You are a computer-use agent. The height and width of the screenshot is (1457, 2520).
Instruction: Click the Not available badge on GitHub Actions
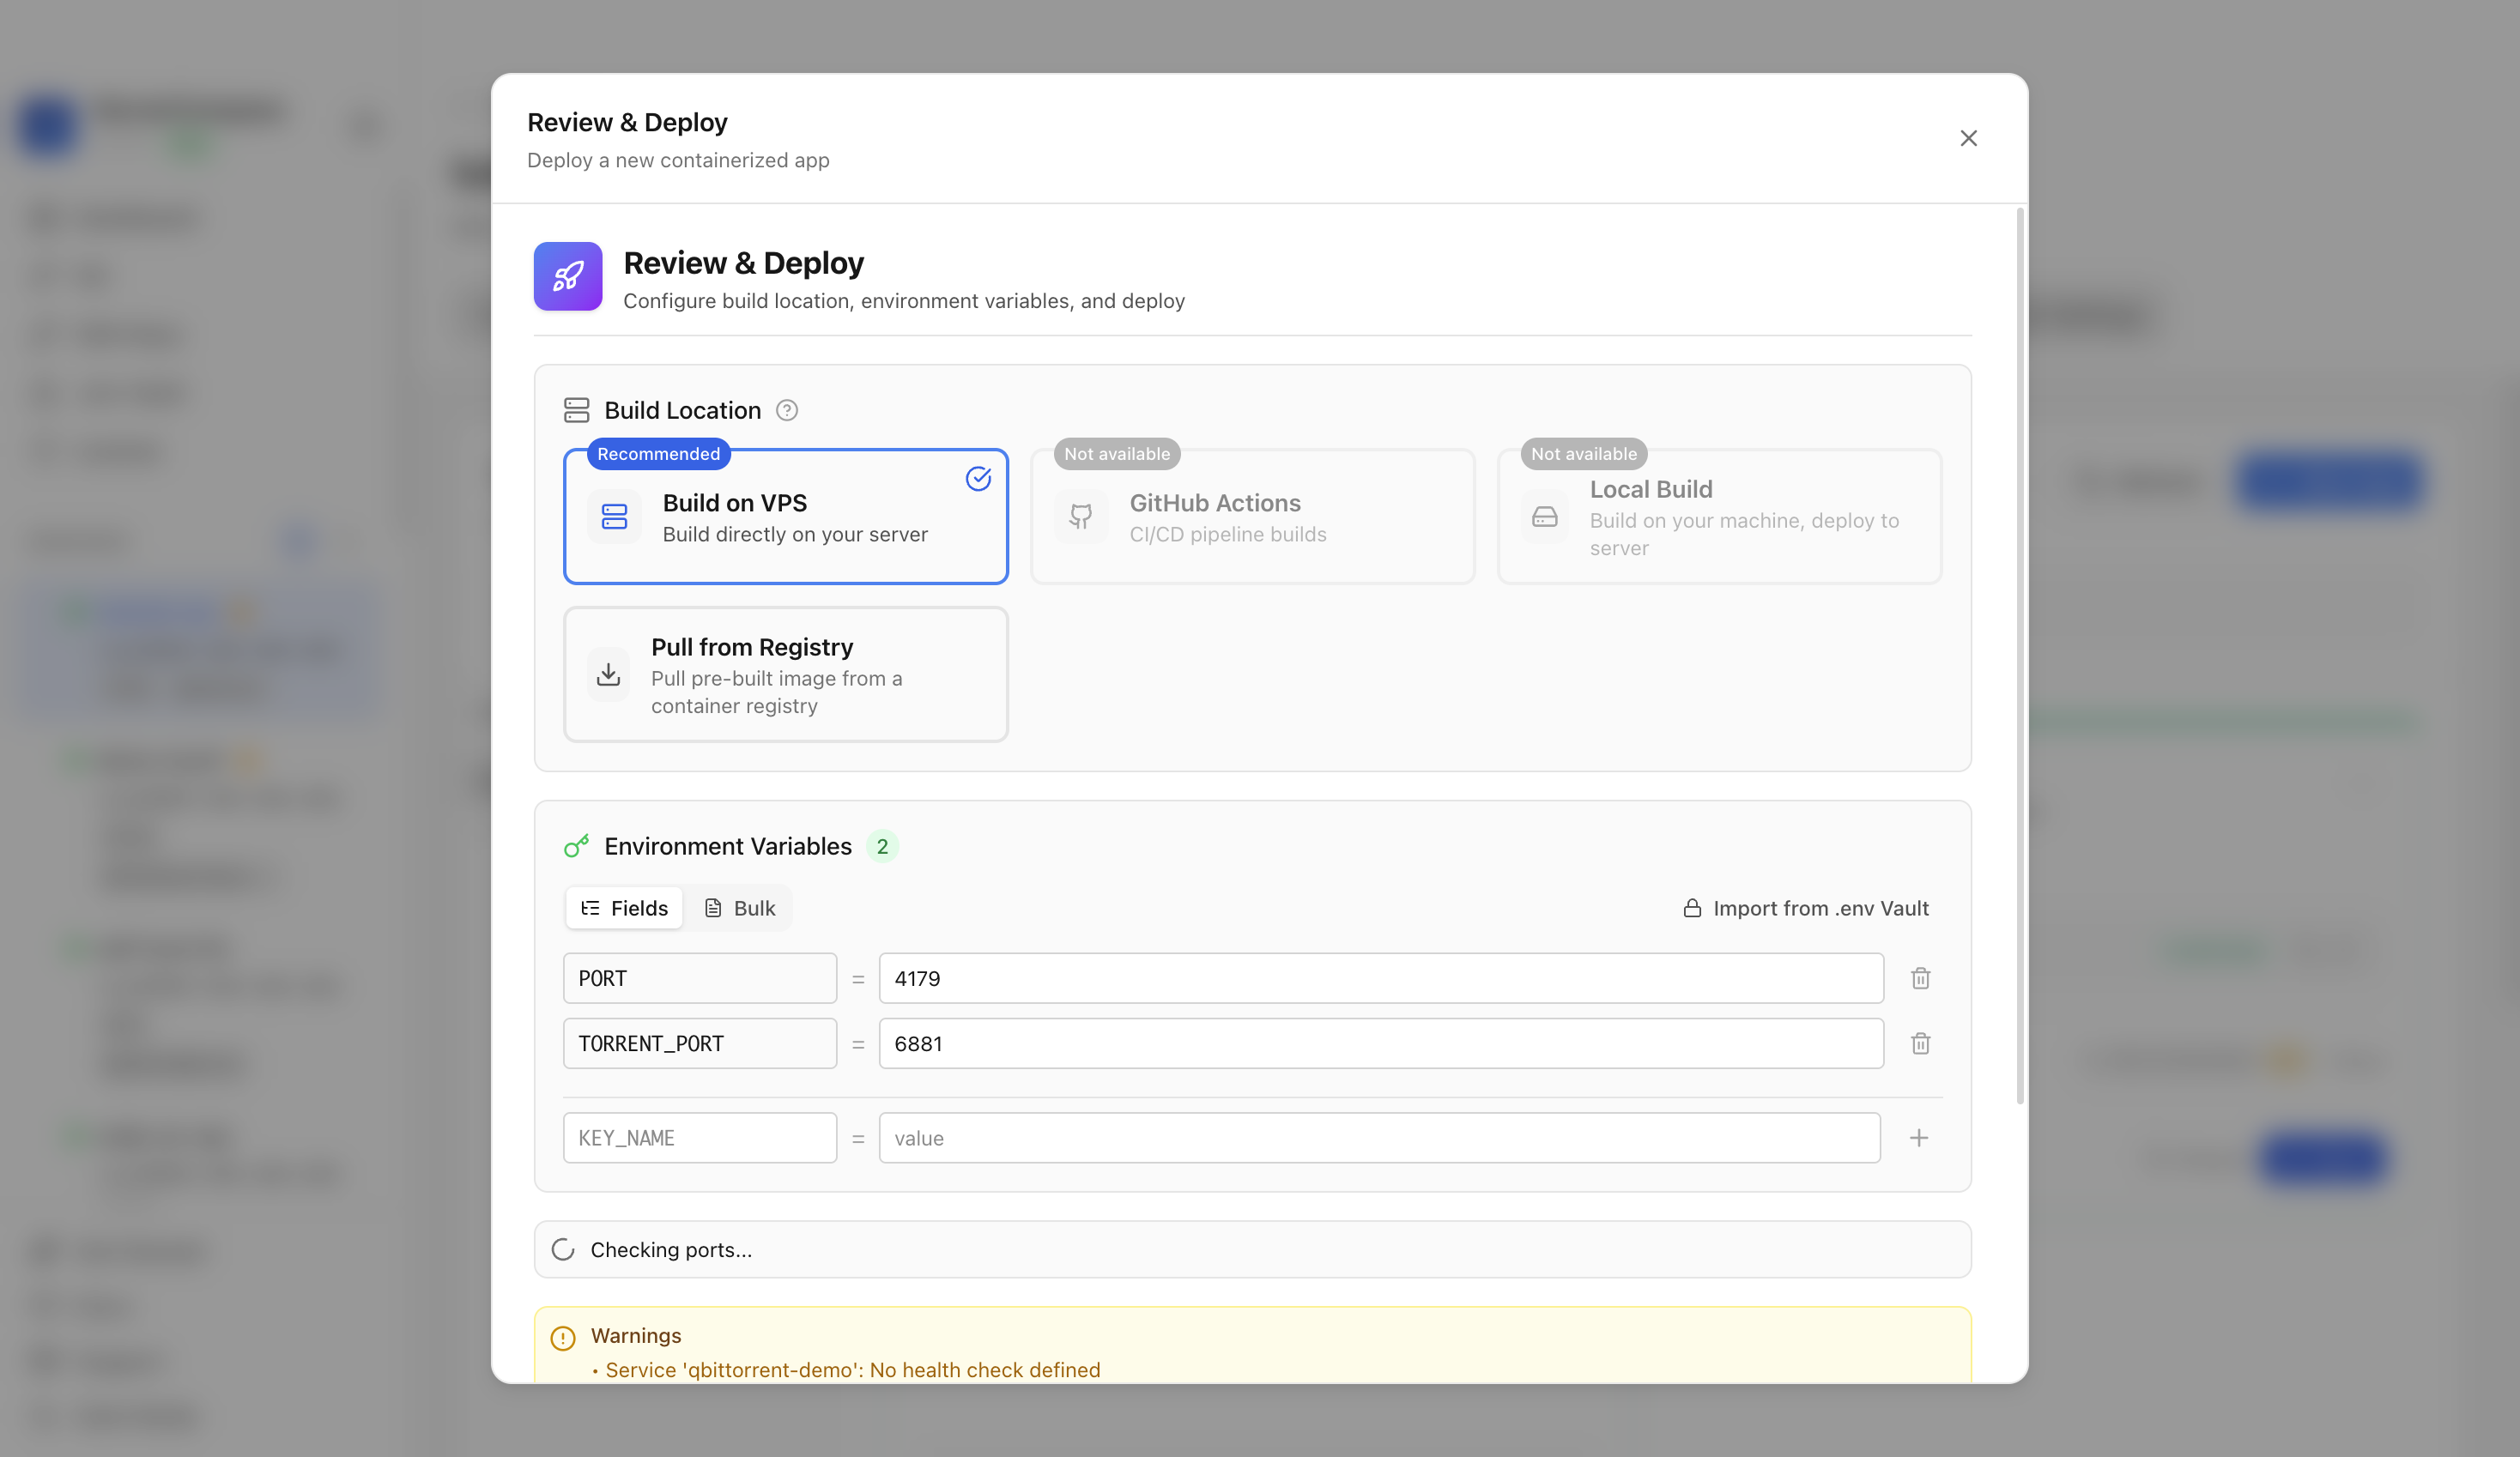(x=1117, y=454)
